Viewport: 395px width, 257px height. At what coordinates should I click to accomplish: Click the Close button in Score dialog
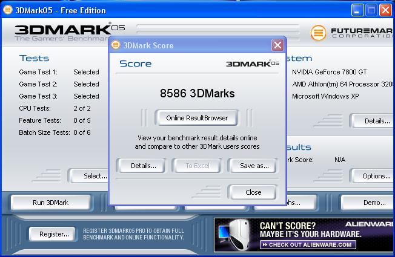tap(253, 192)
